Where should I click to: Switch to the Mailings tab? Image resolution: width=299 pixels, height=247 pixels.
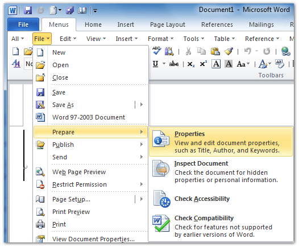coord(261,24)
